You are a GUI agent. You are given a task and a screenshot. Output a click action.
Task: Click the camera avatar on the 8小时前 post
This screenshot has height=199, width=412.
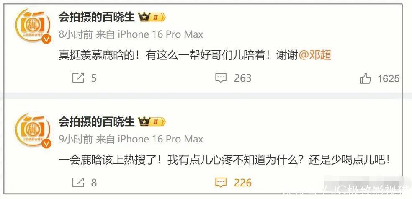(33, 26)
